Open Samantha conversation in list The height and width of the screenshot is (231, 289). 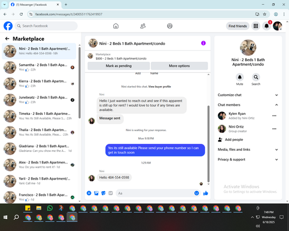tap(39, 68)
